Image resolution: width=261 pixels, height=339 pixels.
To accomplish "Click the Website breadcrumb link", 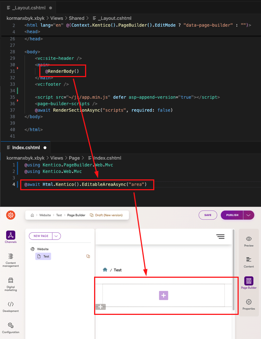I will click(45, 215).
